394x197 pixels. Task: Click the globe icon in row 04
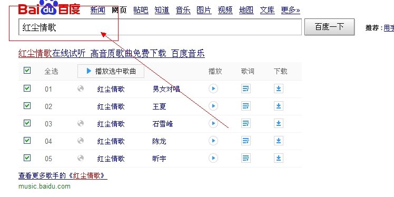81,141
